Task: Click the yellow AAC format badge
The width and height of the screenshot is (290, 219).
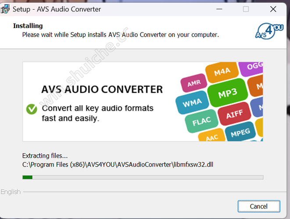Action: [x=212, y=138]
